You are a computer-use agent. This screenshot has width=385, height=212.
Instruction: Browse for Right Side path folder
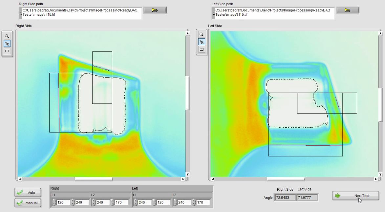tap(155, 10)
